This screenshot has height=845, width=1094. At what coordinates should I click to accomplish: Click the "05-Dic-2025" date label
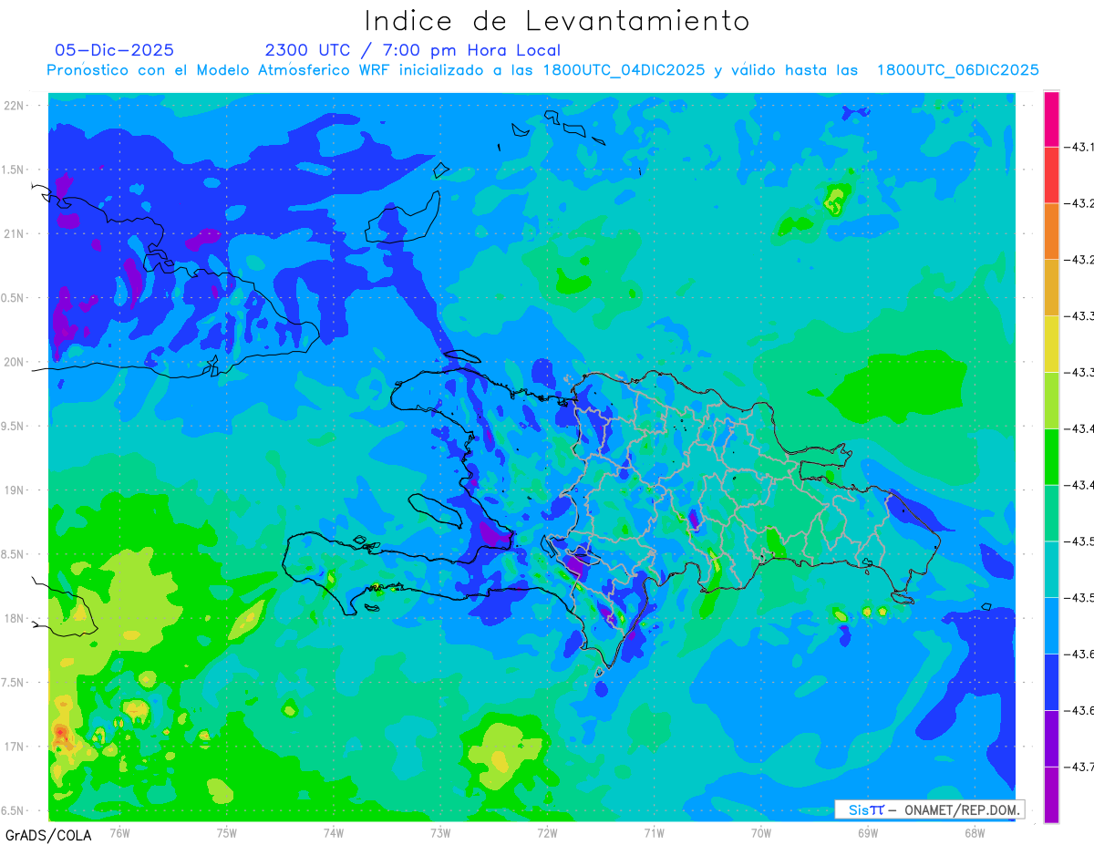(114, 50)
